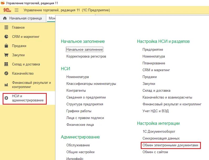Open Обмен электронными документами
Screen dimensions: 209x160
(x=170, y=145)
